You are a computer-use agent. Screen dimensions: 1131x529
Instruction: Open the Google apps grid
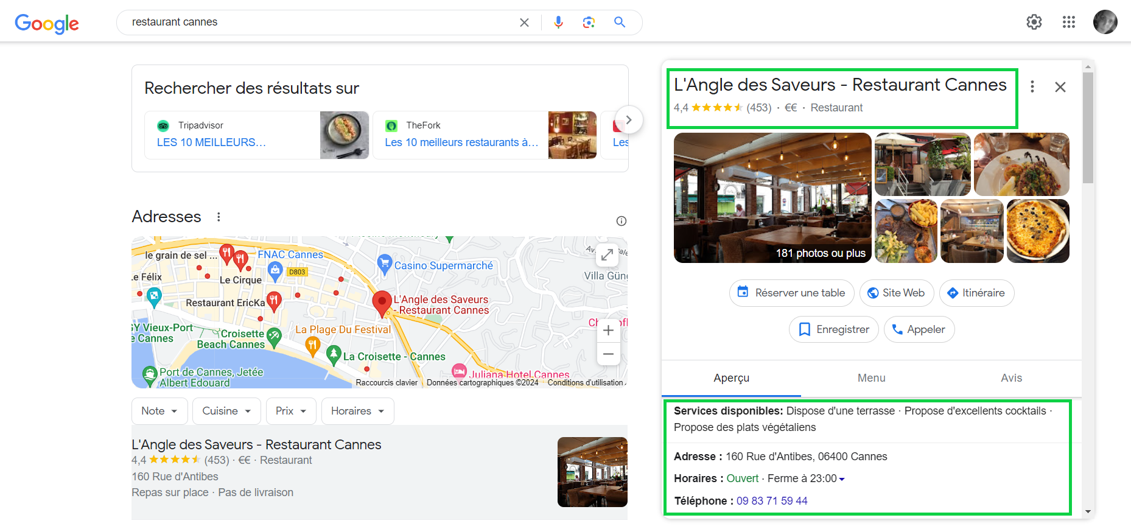(x=1069, y=23)
